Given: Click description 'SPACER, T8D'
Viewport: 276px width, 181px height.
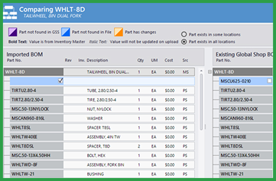Looking at the screenshot, I should click(x=98, y=146).
